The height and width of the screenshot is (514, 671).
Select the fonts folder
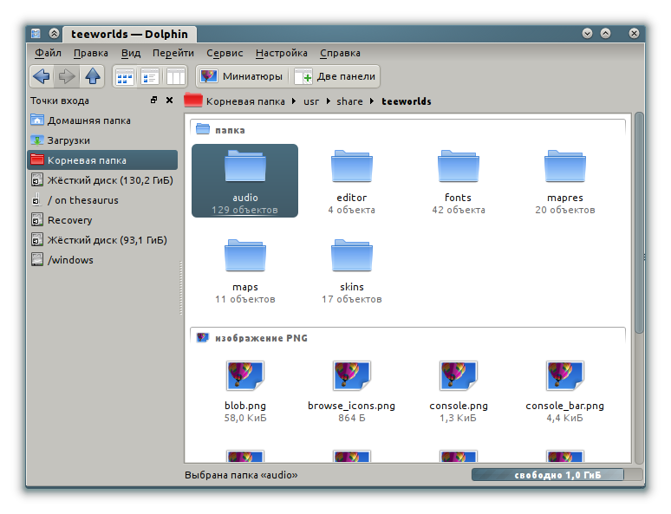(x=458, y=180)
